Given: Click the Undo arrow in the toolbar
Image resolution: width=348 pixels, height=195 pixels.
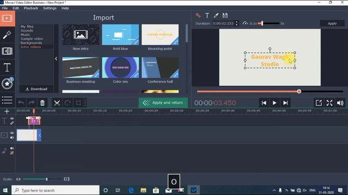Looking at the screenshot, I should [21, 103].
